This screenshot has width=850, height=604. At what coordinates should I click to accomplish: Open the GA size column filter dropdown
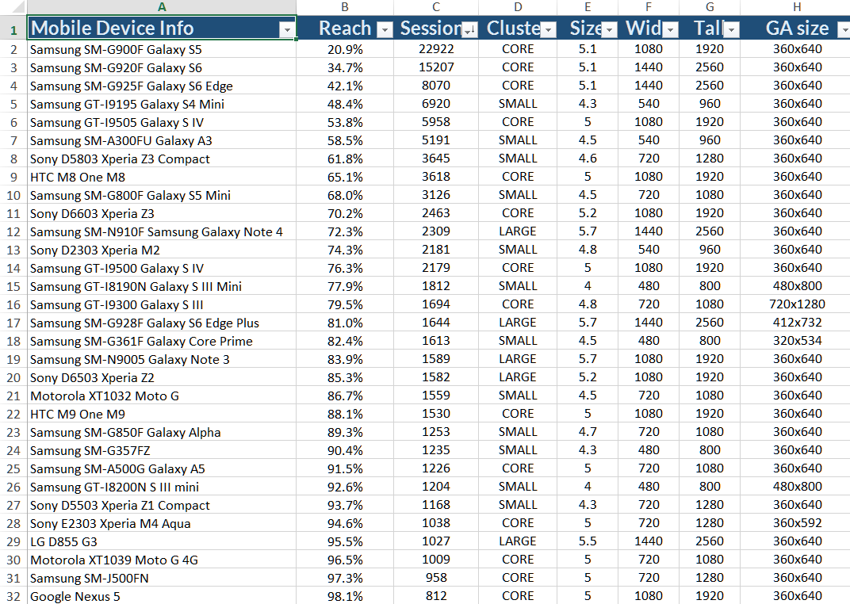[x=844, y=30]
